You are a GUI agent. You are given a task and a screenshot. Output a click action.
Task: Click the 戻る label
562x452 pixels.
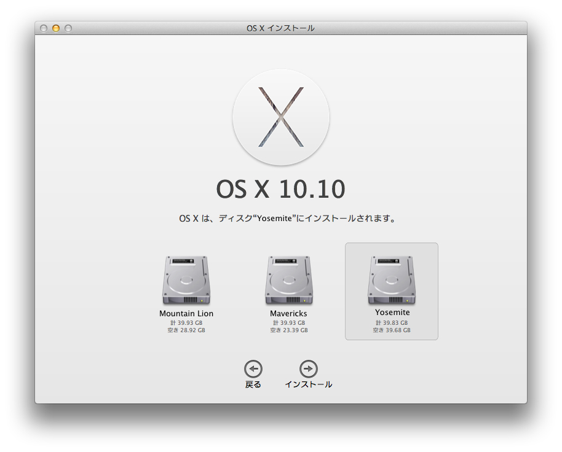(x=253, y=384)
